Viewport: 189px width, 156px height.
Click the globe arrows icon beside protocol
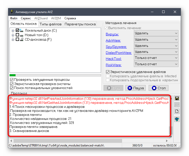tap(177, 119)
